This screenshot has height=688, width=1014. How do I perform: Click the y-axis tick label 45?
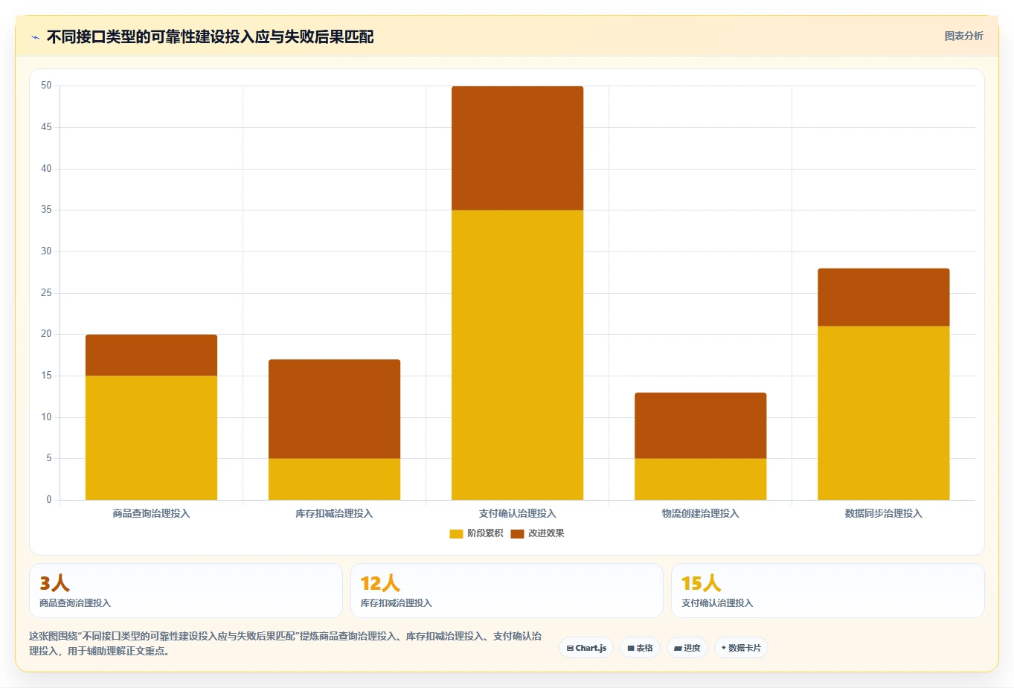(46, 127)
